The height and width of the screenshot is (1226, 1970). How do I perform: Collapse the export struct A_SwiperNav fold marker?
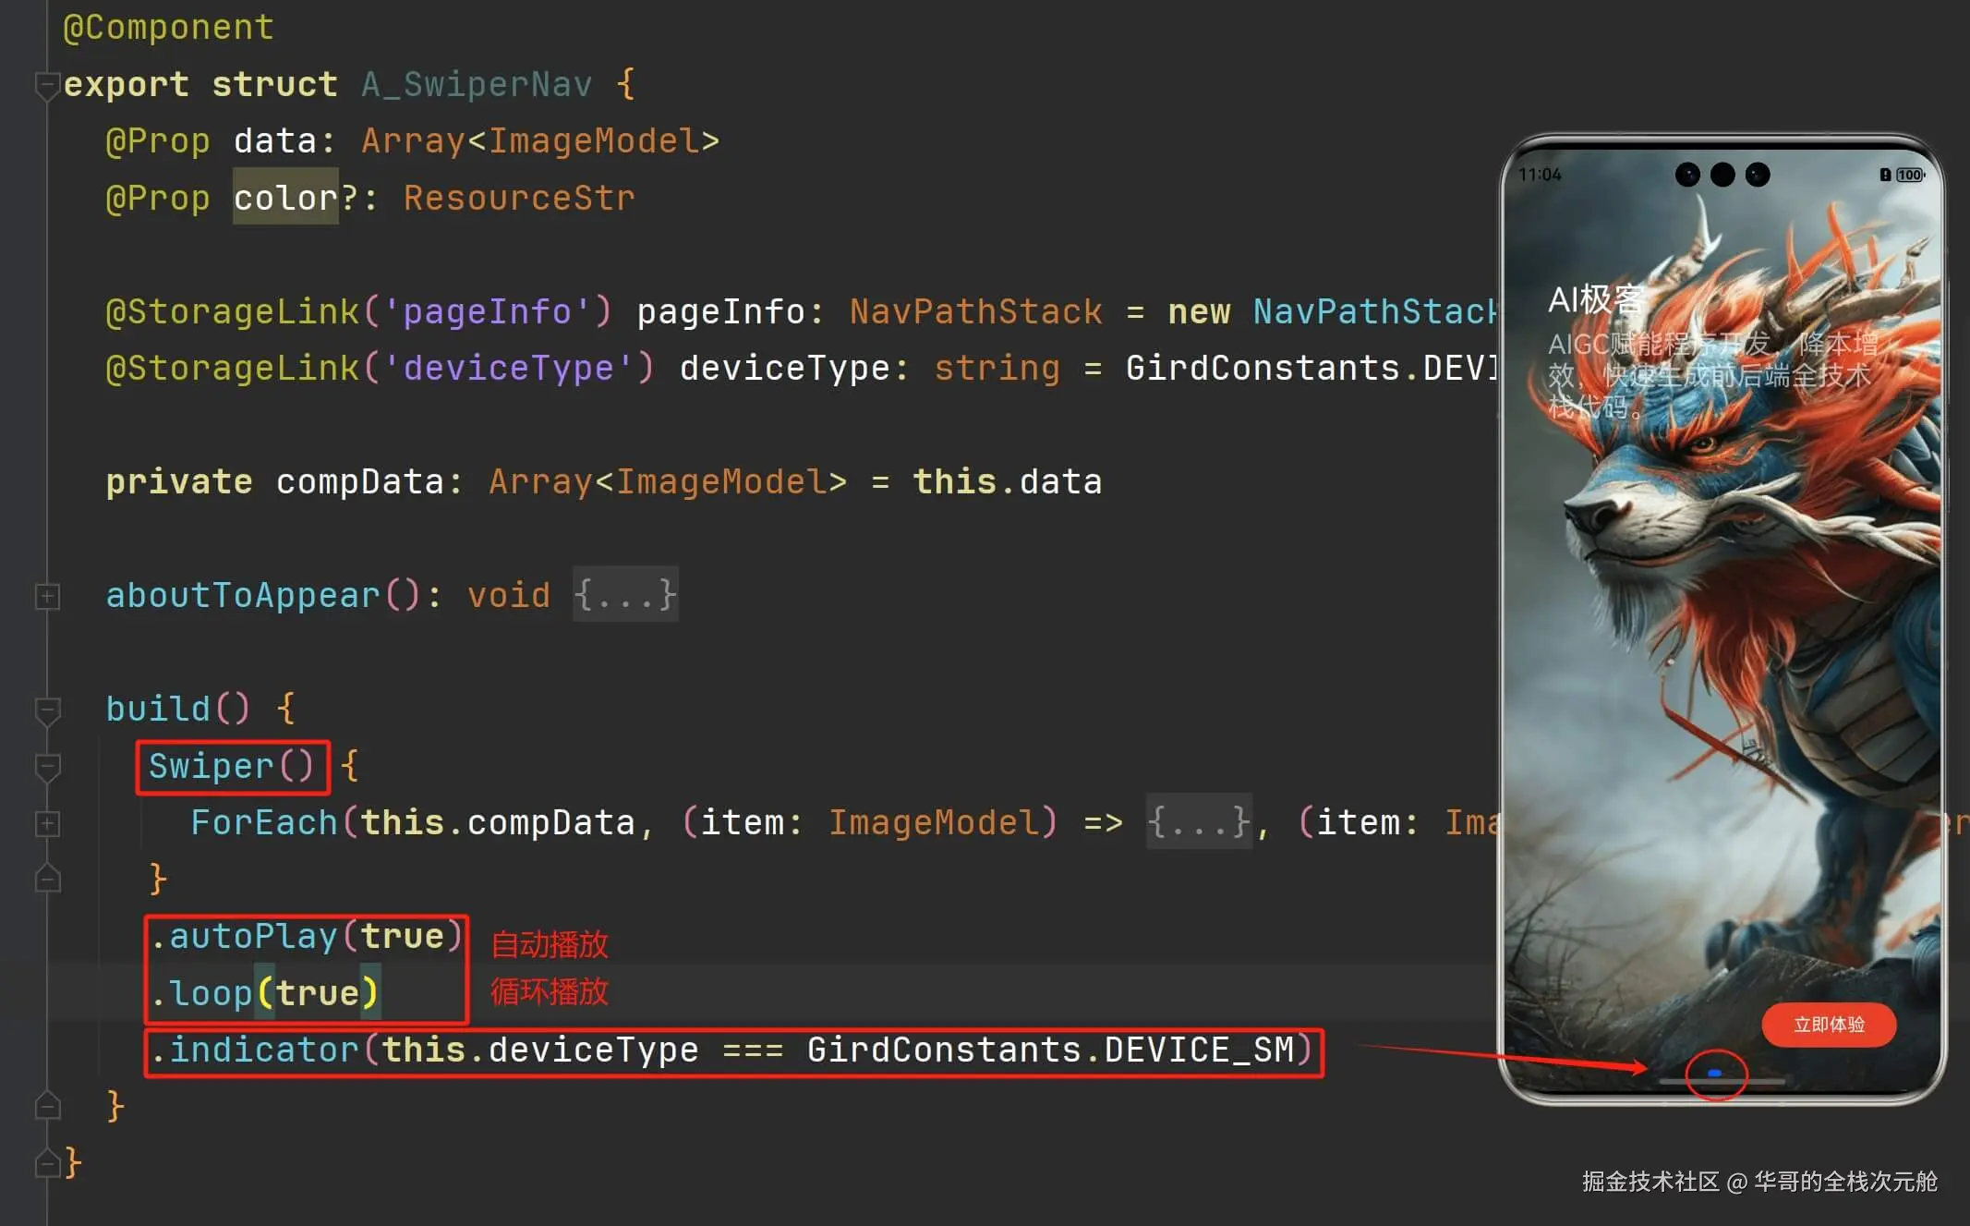click(47, 86)
